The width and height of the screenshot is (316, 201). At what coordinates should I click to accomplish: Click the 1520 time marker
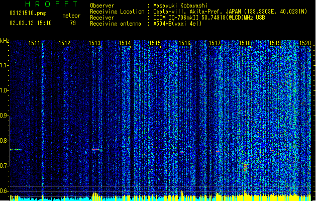point(305,43)
